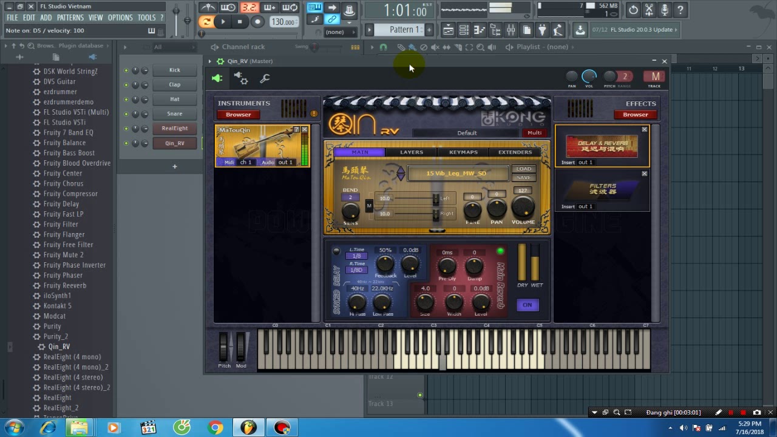Open the L.Time 1/8 delay dropdown
This screenshot has height=437, width=777.
(357, 256)
